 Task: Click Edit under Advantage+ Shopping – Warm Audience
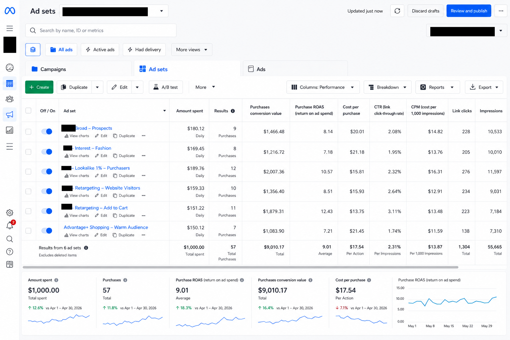(x=101, y=235)
